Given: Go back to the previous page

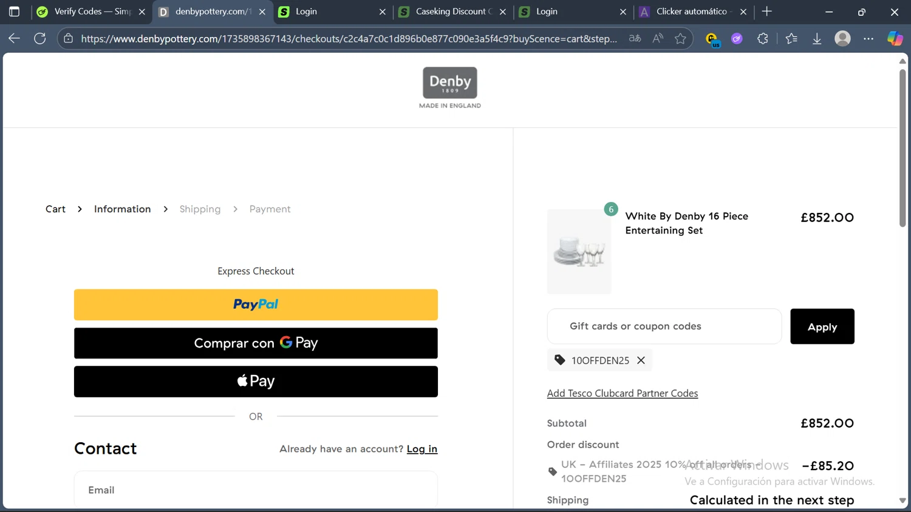Looking at the screenshot, I should pos(14,38).
